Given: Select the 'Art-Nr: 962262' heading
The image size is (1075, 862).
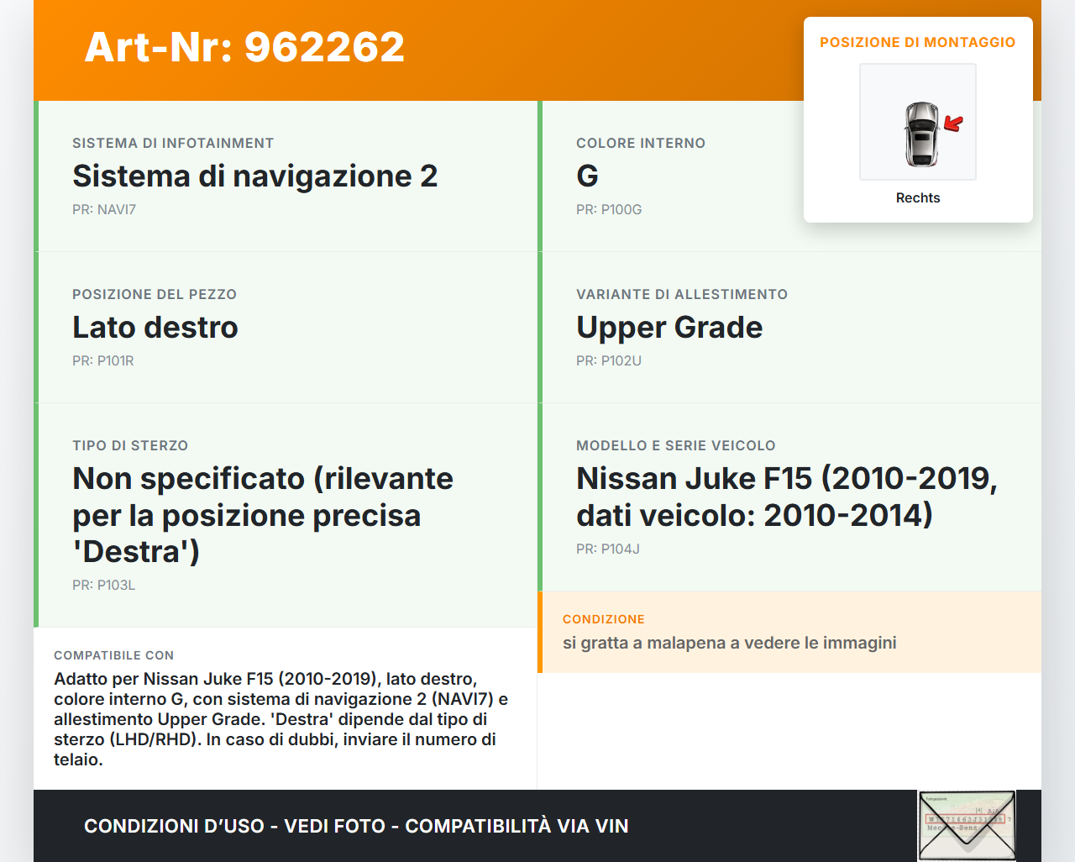Looking at the screenshot, I should [x=244, y=47].
